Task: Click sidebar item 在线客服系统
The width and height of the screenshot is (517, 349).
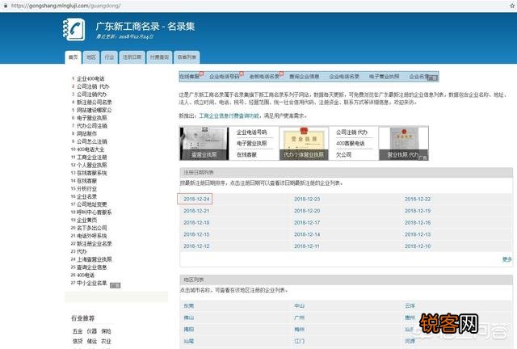Action: pos(91,173)
